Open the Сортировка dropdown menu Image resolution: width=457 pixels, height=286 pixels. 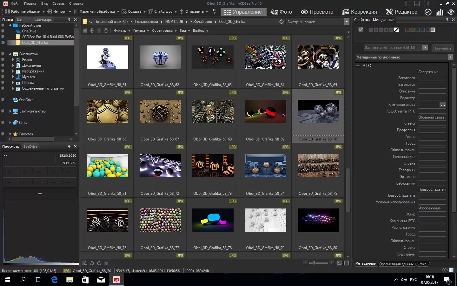(x=164, y=31)
